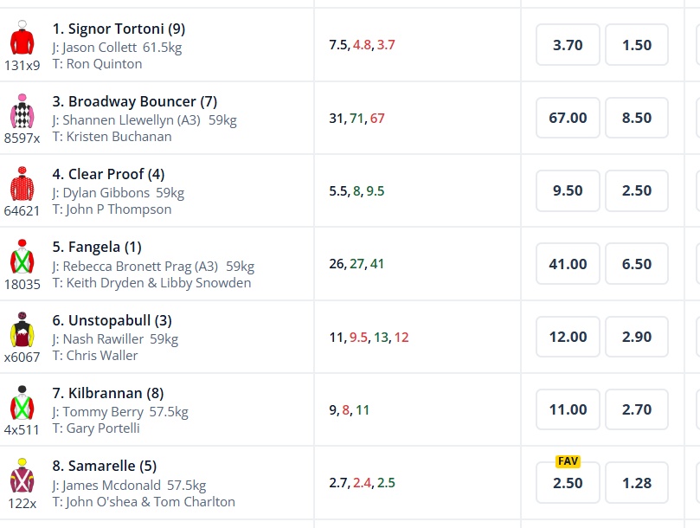Click Broadway Bouncer's odds history 31, 71, 67

click(x=356, y=118)
